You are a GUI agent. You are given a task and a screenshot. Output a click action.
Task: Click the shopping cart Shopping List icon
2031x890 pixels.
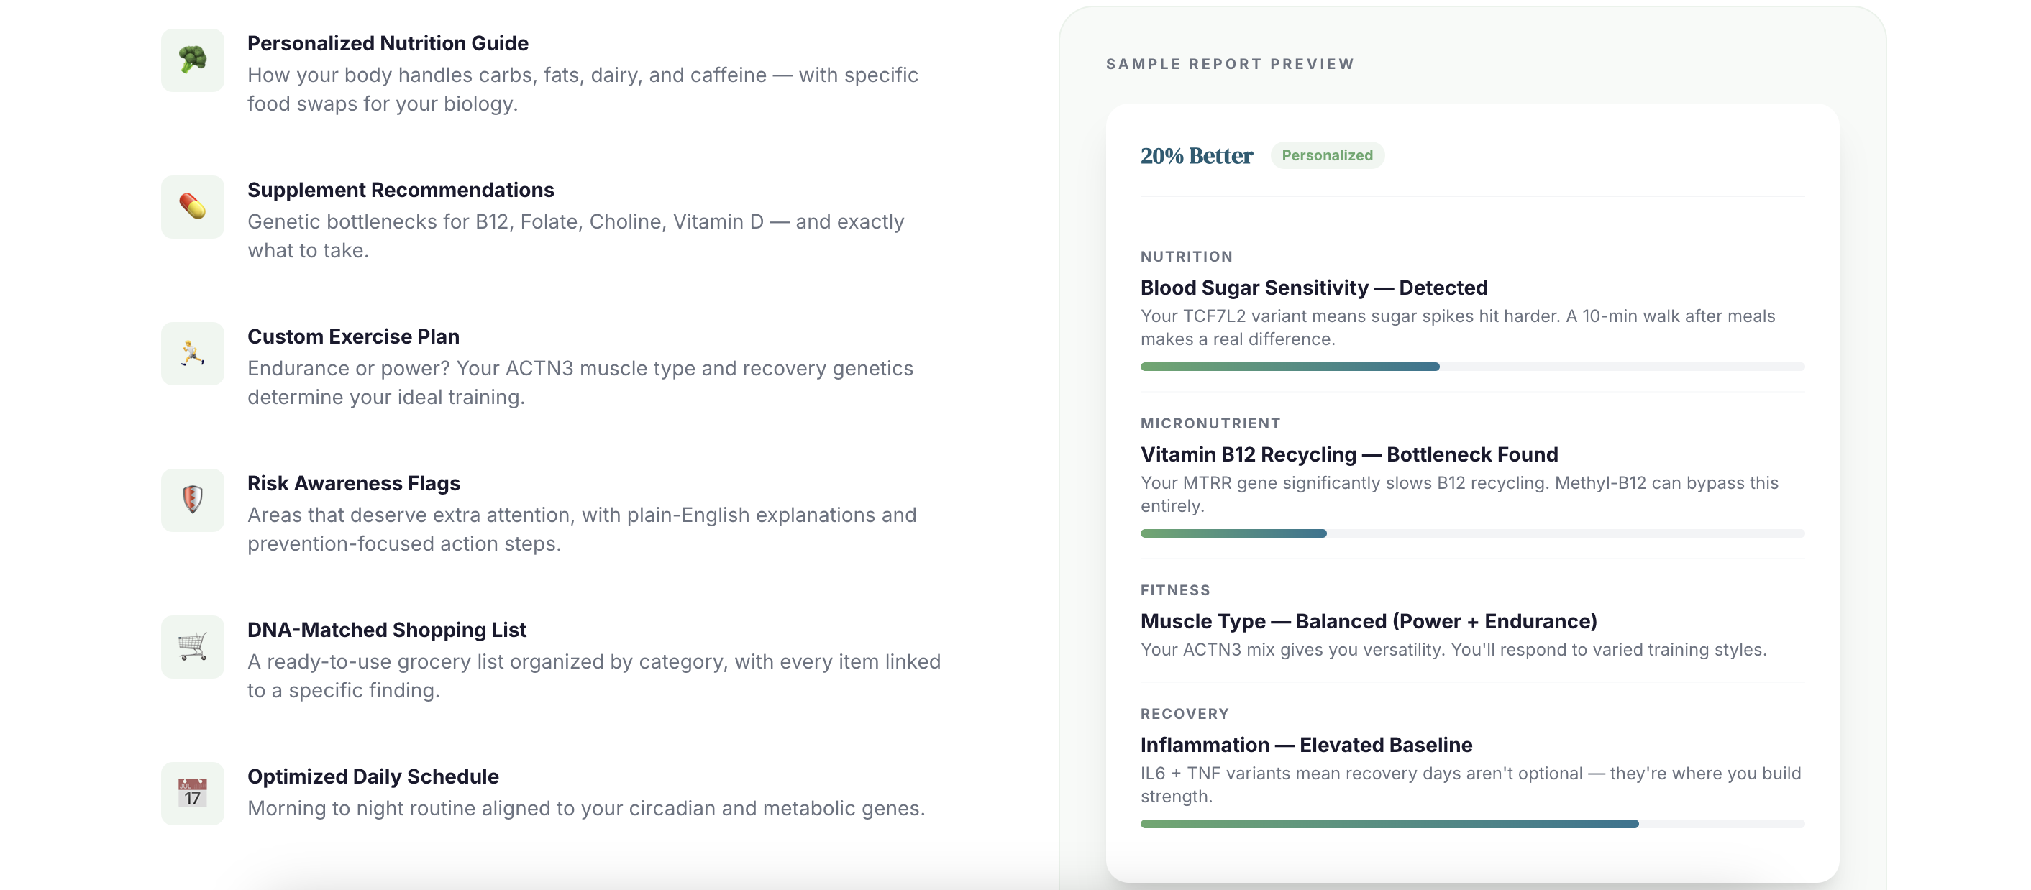(192, 646)
